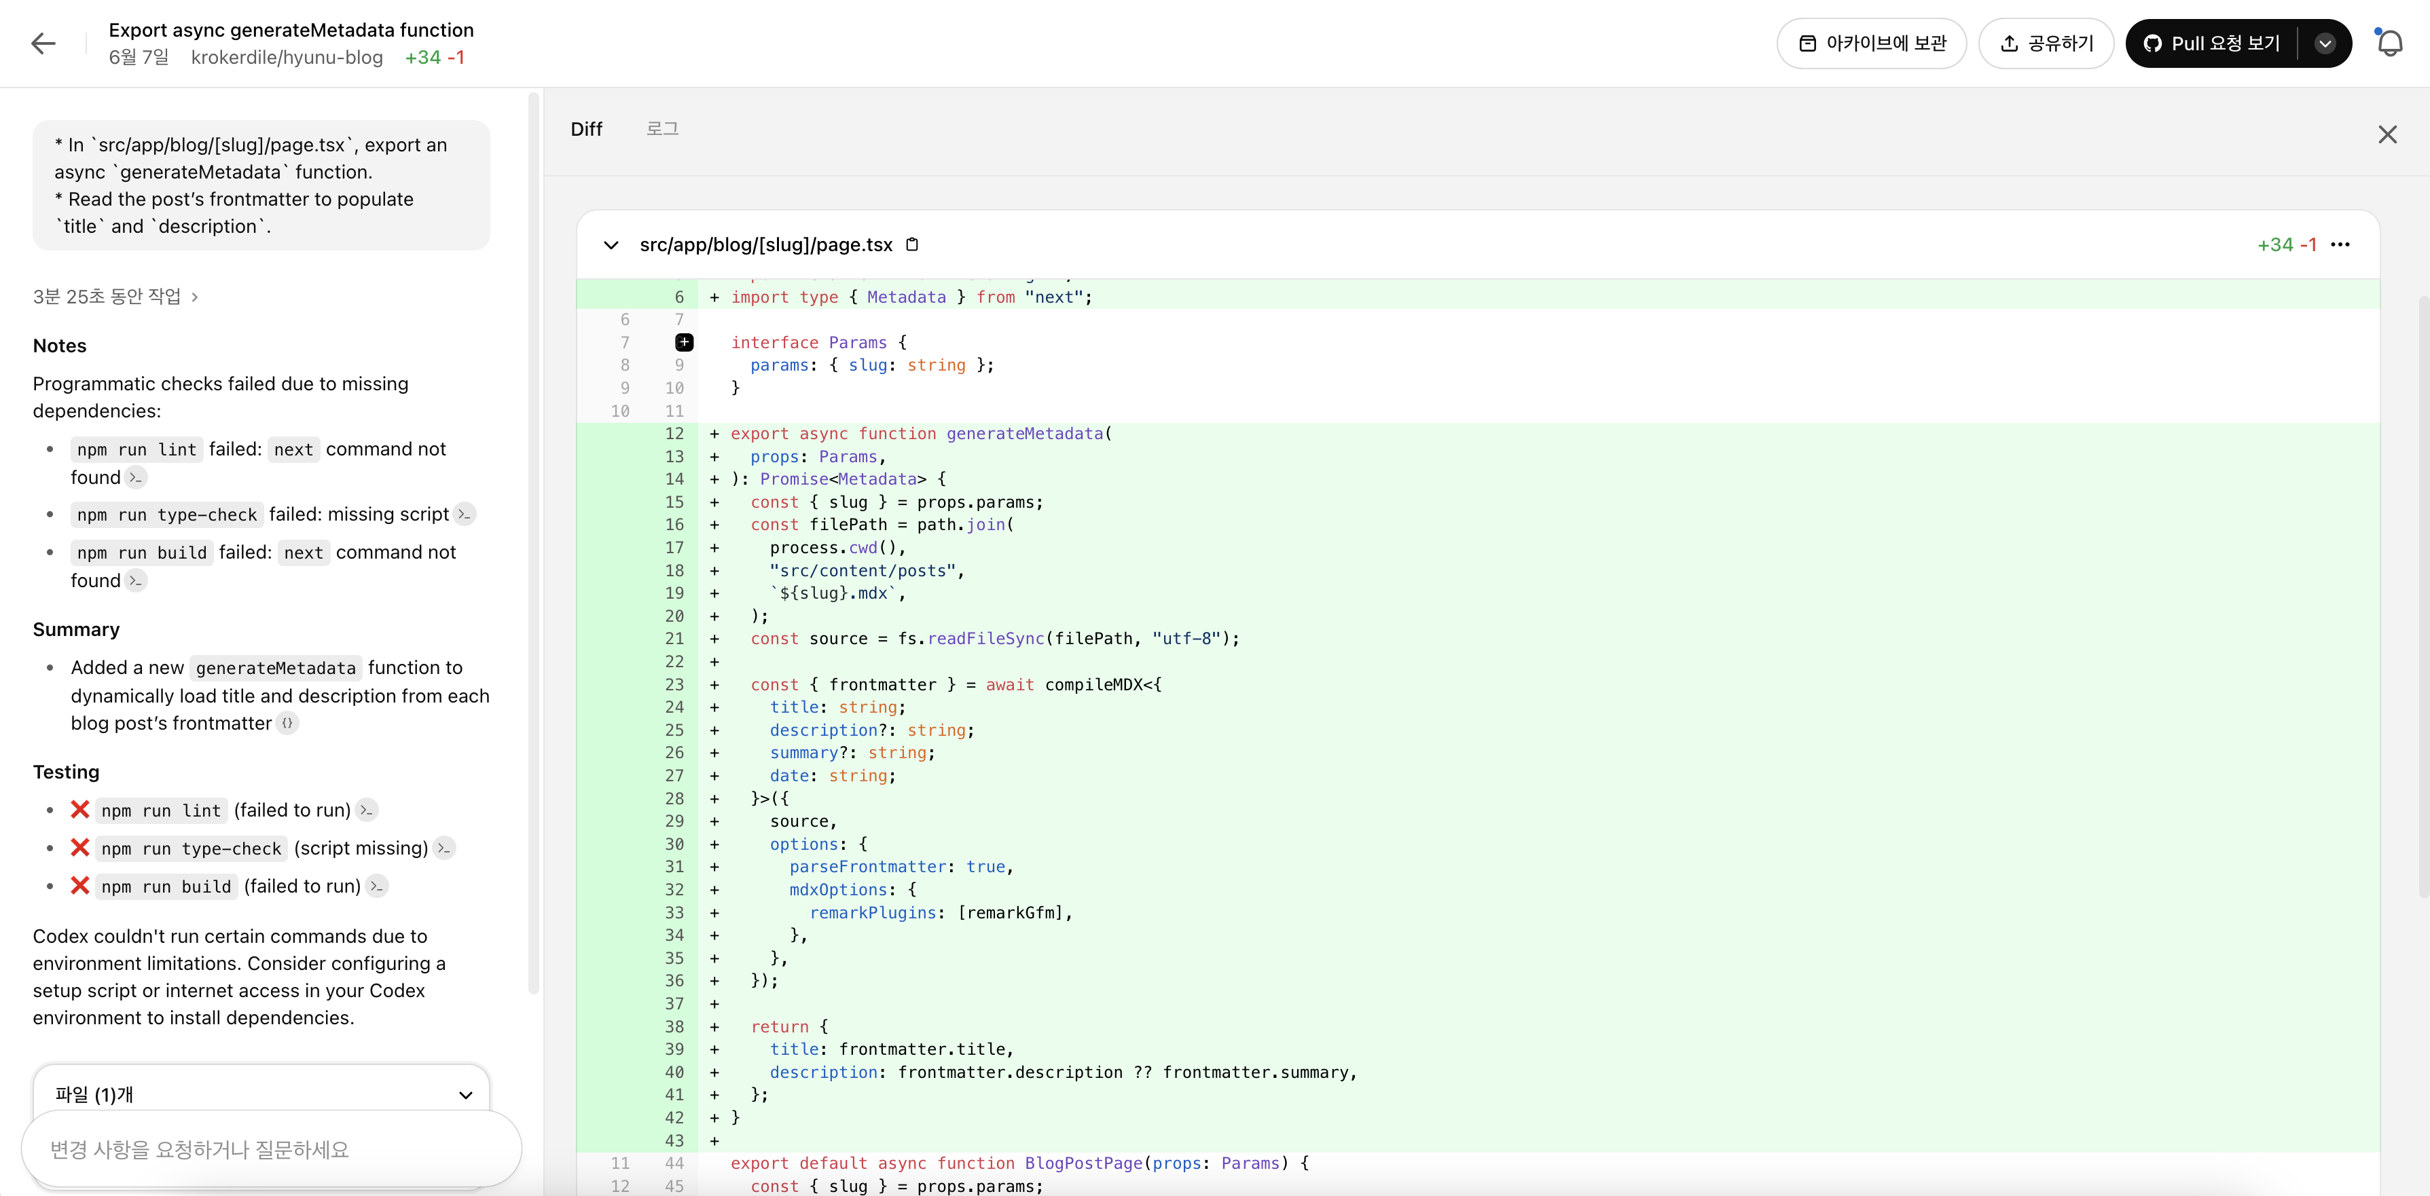The image size is (2430, 1196).
Task: Select the Diff tab
Action: tap(586, 129)
